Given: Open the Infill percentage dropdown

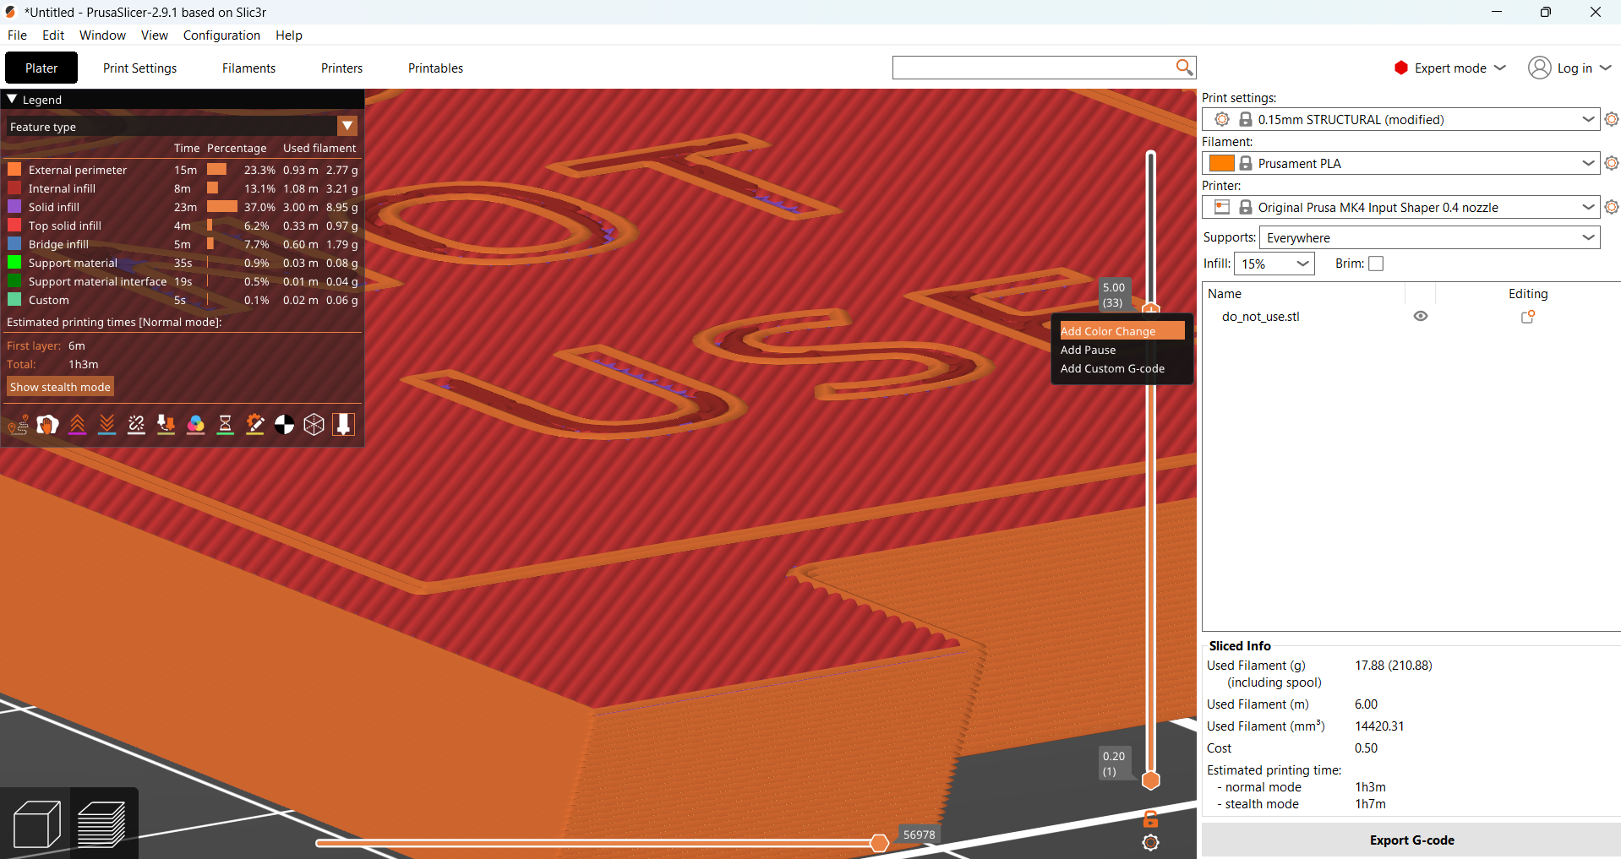Looking at the screenshot, I should [1274, 264].
